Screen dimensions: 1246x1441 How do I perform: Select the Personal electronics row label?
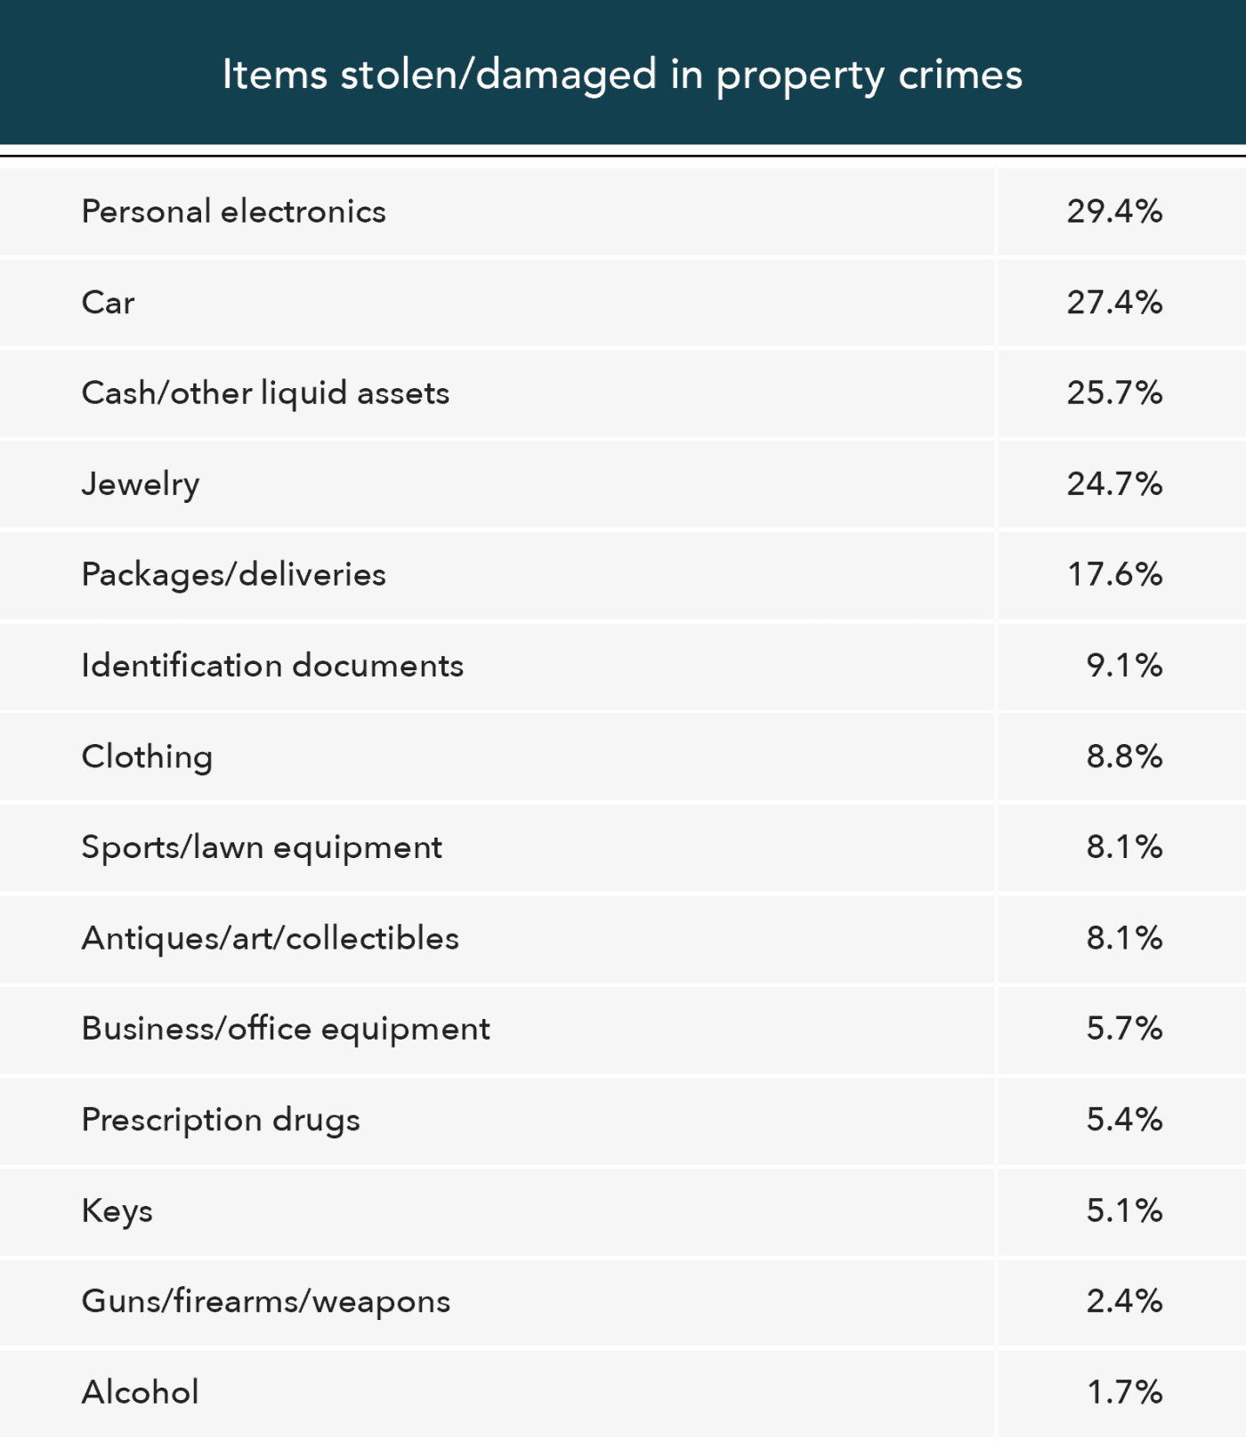point(233,212)
